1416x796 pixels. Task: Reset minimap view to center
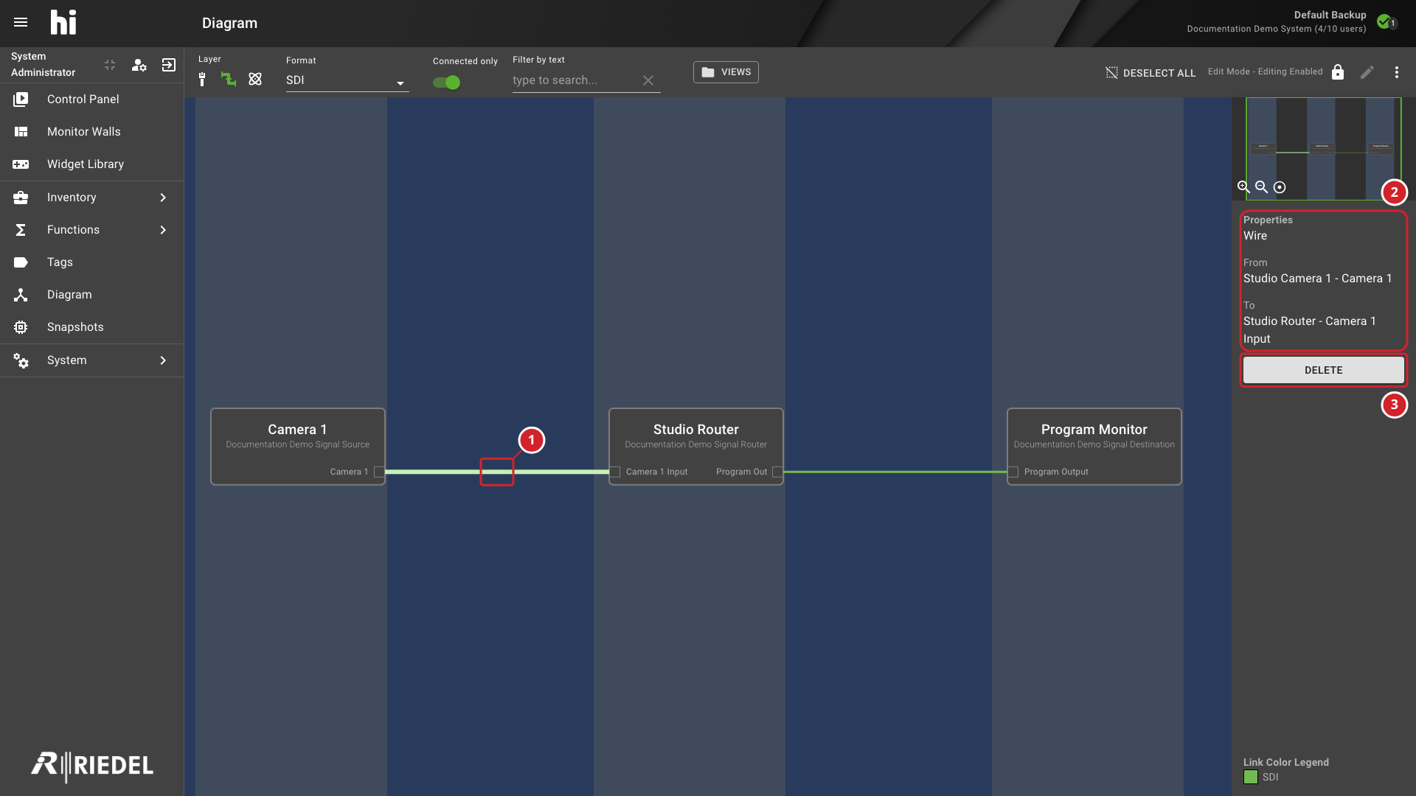[x=1280, y=187]
